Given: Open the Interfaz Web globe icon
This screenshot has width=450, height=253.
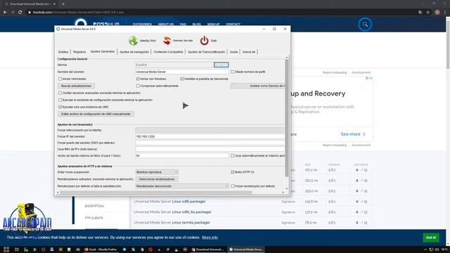Looking at the screenshot, I should 133,41.
